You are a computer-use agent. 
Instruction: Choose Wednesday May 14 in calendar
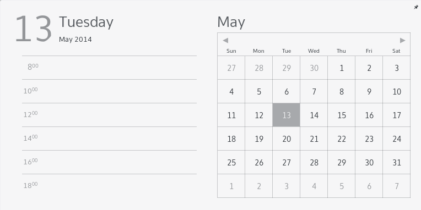tap(314, 115)
